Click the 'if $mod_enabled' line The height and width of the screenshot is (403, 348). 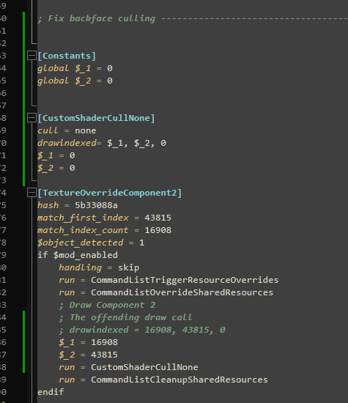tap(78, 255)
